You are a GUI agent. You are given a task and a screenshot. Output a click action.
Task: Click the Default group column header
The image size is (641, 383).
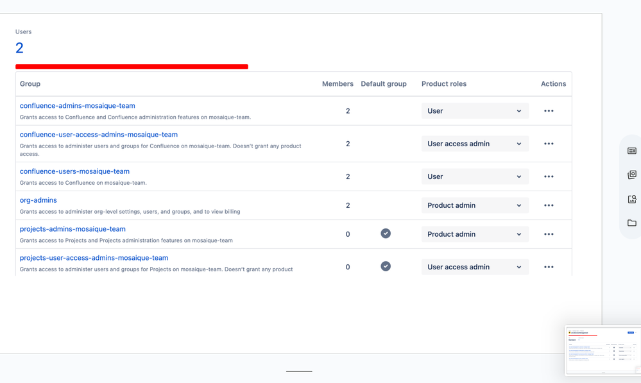tap(384, 84)
